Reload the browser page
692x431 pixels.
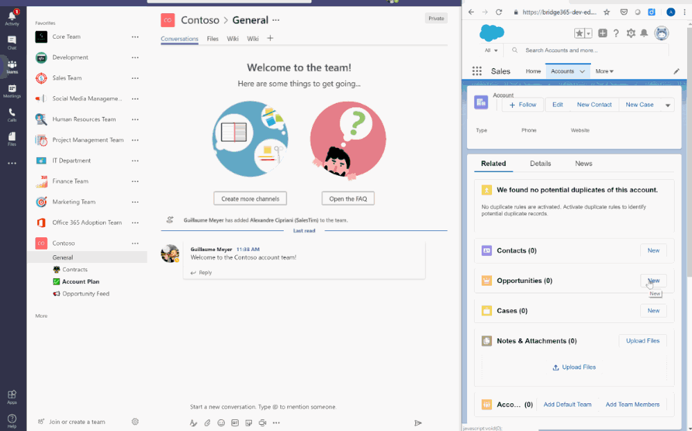click(499, 12)
